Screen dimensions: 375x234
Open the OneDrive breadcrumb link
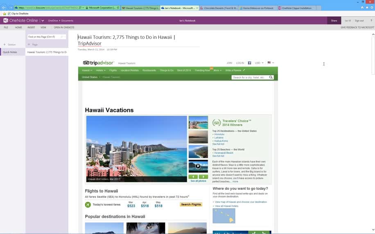tap(53, 21)
